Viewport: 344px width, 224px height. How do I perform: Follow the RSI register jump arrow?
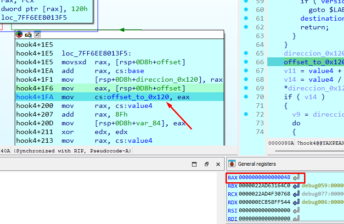coord(296,210)
